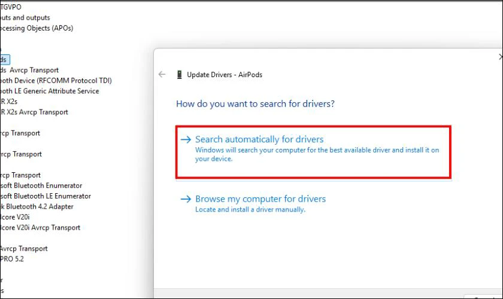Image resolution: width=503 pixels, height=299 pixels.
Task: Select Audio Processing Objects (APOs) category
Action: tap(37, 28)
